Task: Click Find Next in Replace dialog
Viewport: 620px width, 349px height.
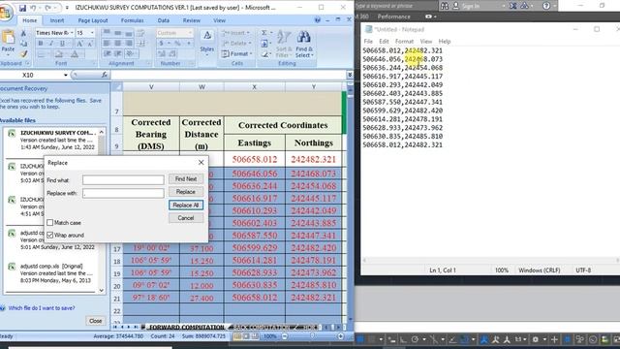Action: pos(186,178)
